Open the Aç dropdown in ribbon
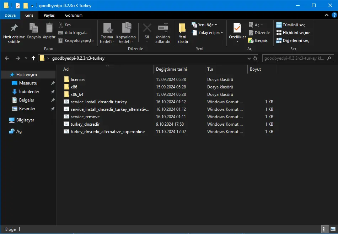 256,25
